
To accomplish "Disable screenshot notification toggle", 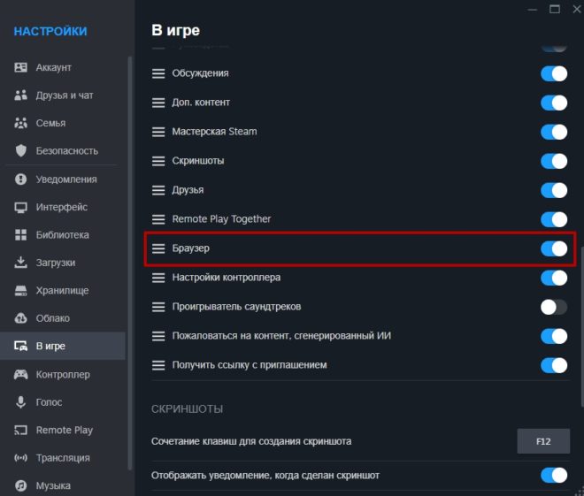I will (554, 475).
